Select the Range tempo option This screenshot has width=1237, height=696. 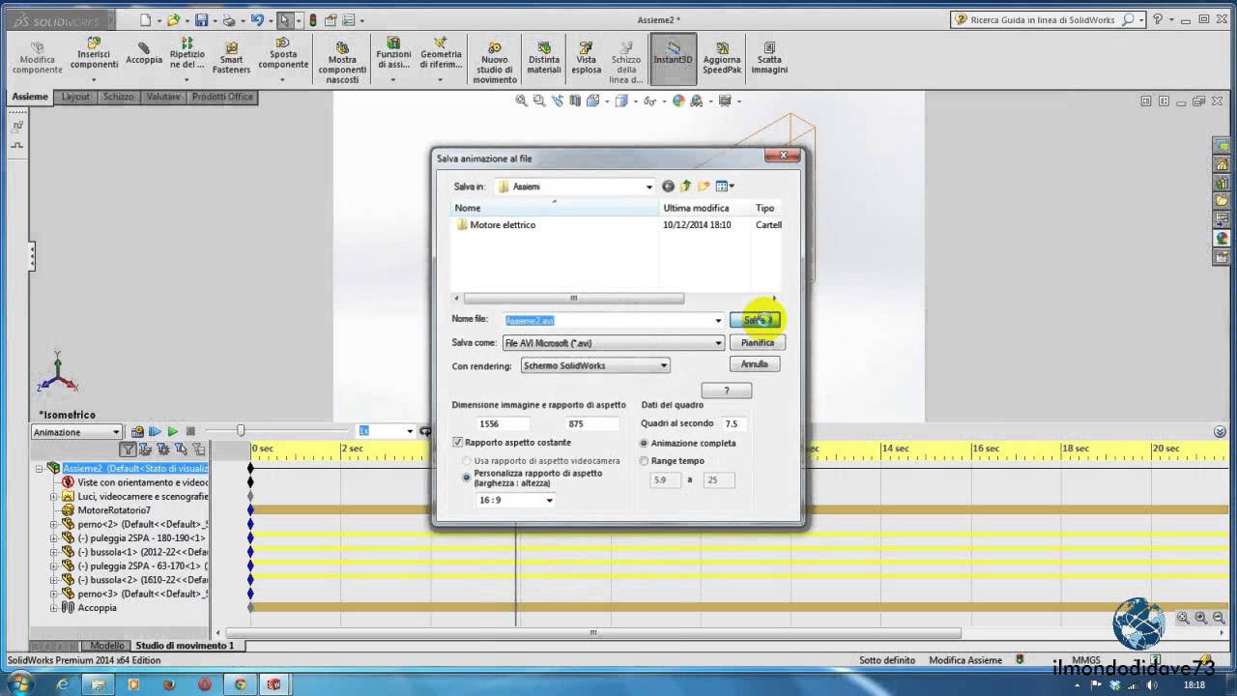pos(644,461)
